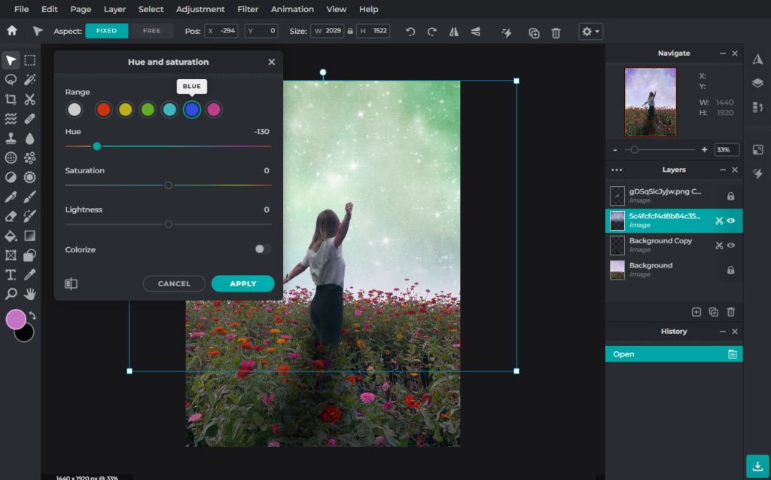Select the Crop tool

[11, 99]
